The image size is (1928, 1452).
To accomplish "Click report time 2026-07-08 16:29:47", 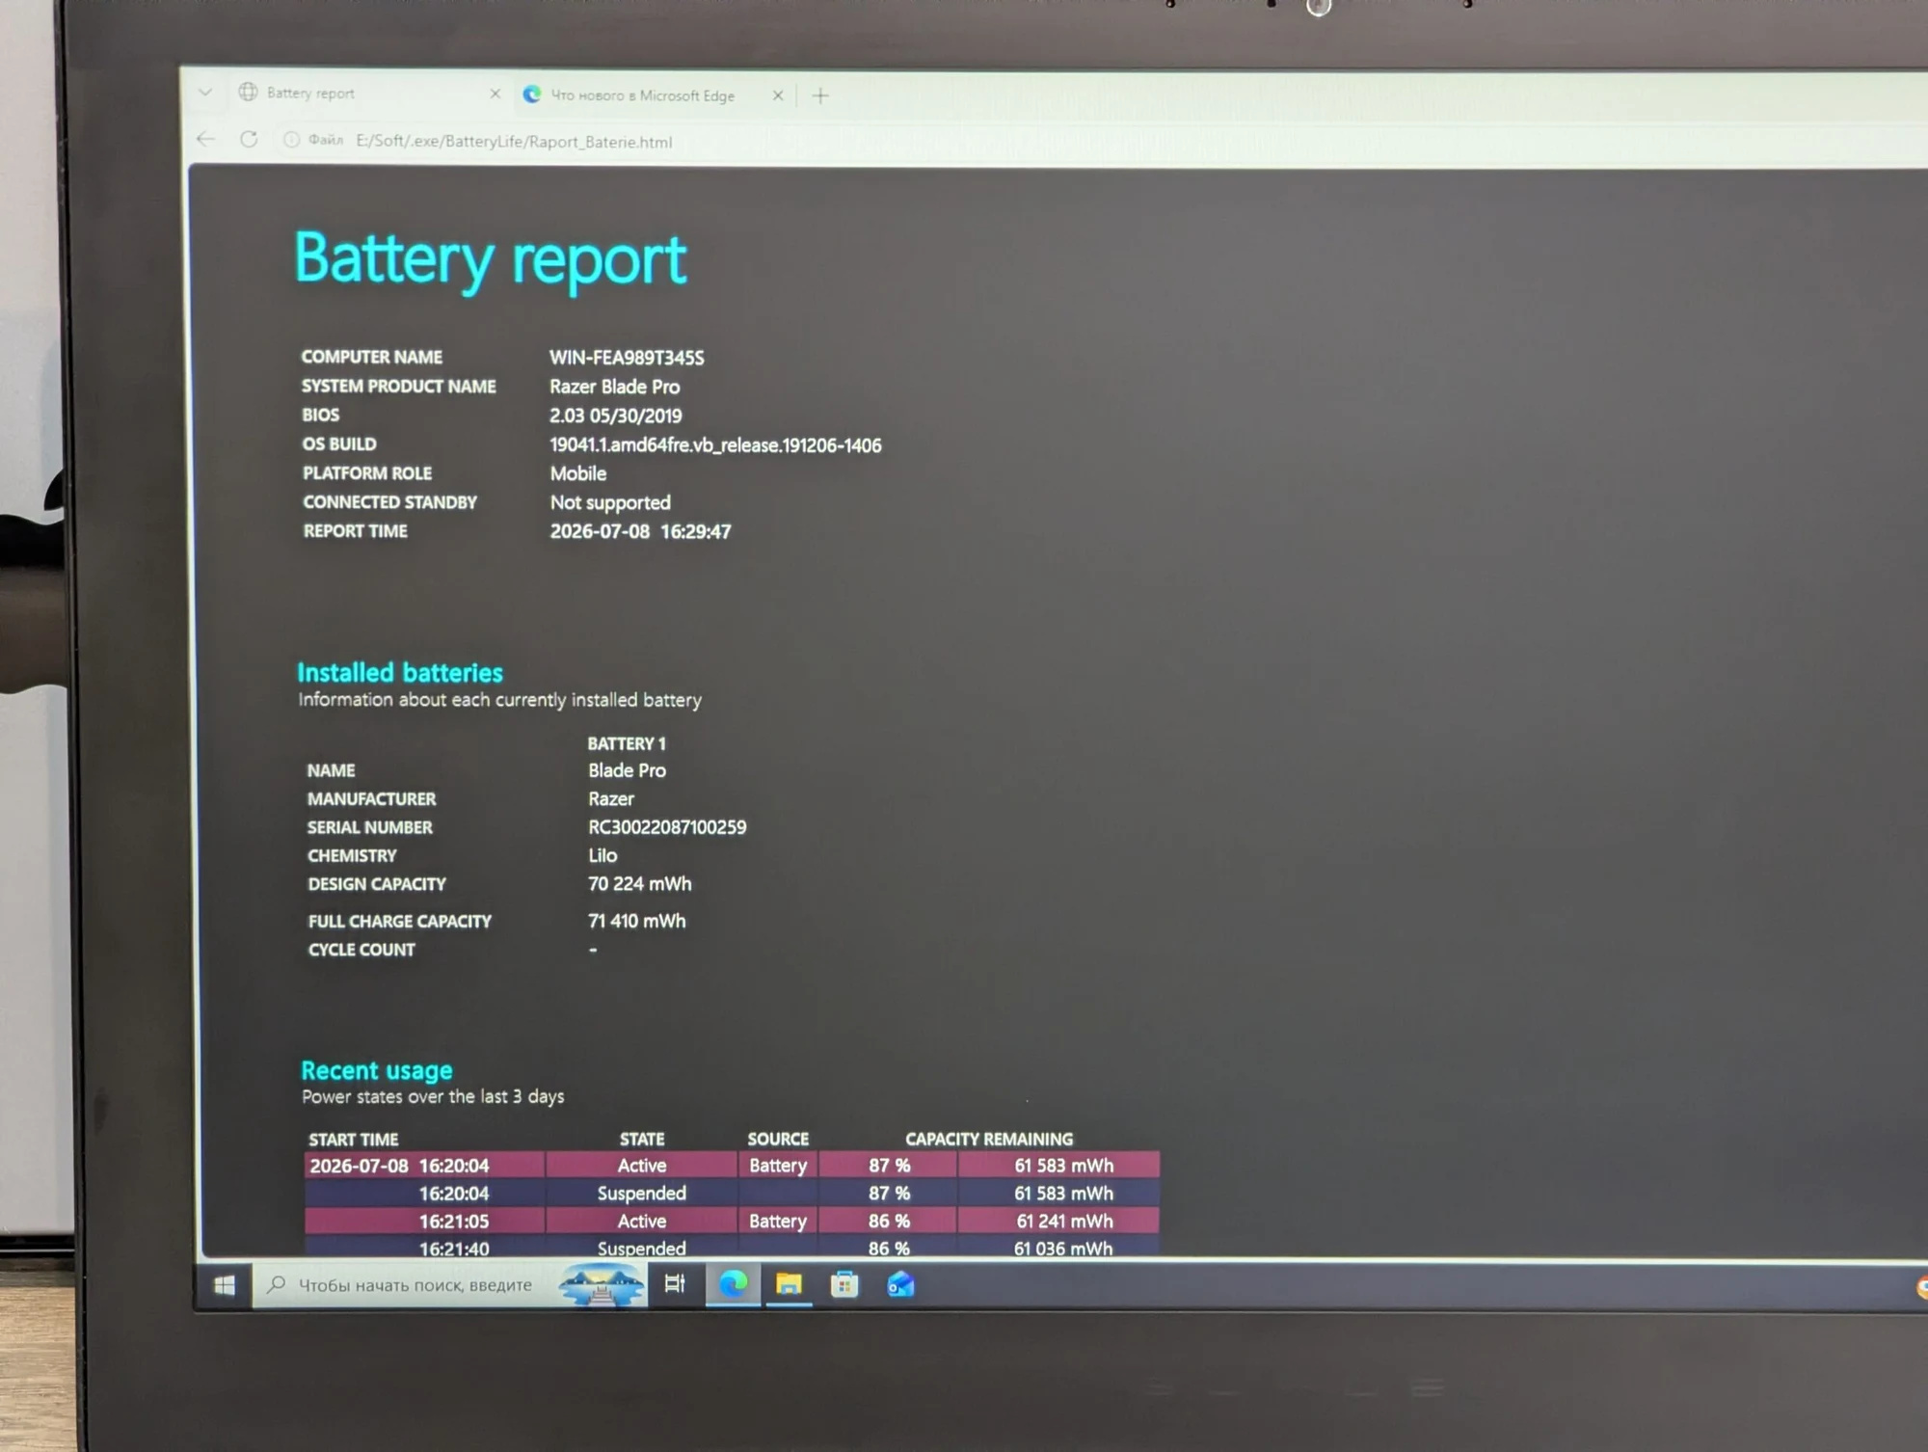I will pyautogui.click(x=640, y=531).
